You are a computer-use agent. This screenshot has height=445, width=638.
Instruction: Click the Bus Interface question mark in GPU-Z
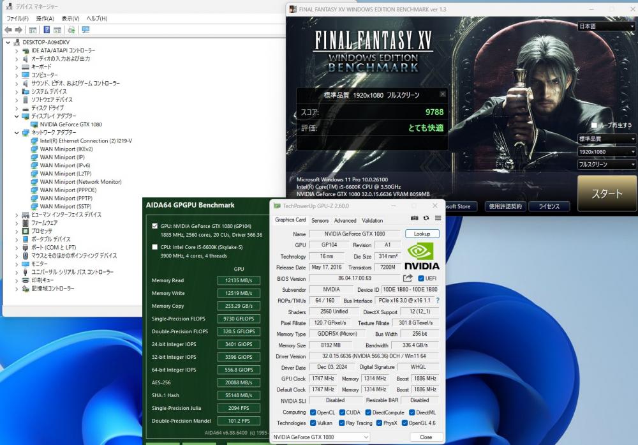(x=438, y=301)
